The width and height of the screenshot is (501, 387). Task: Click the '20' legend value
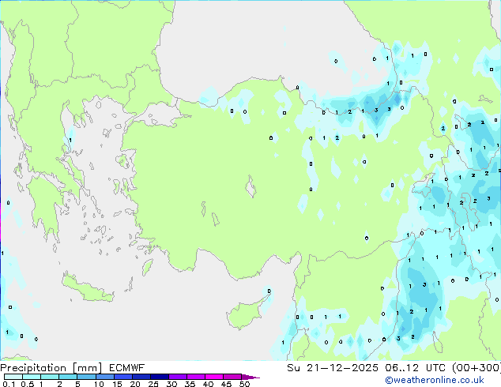(x=135, y=384)
